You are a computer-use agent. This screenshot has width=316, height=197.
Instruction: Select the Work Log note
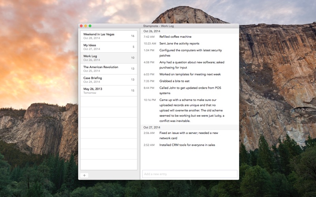click(x=109, y=58)
